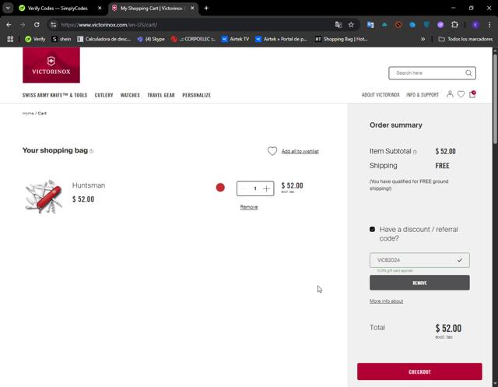Image resolution: width=498 pixels, height=387 pixels.
Task: Open Todos los marcadores folder
Action: point(465,39)
